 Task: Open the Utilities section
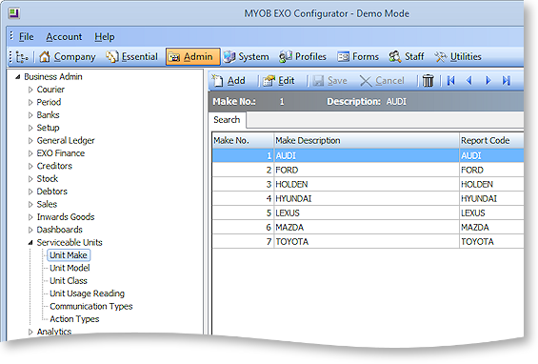[x=458, y=56]
